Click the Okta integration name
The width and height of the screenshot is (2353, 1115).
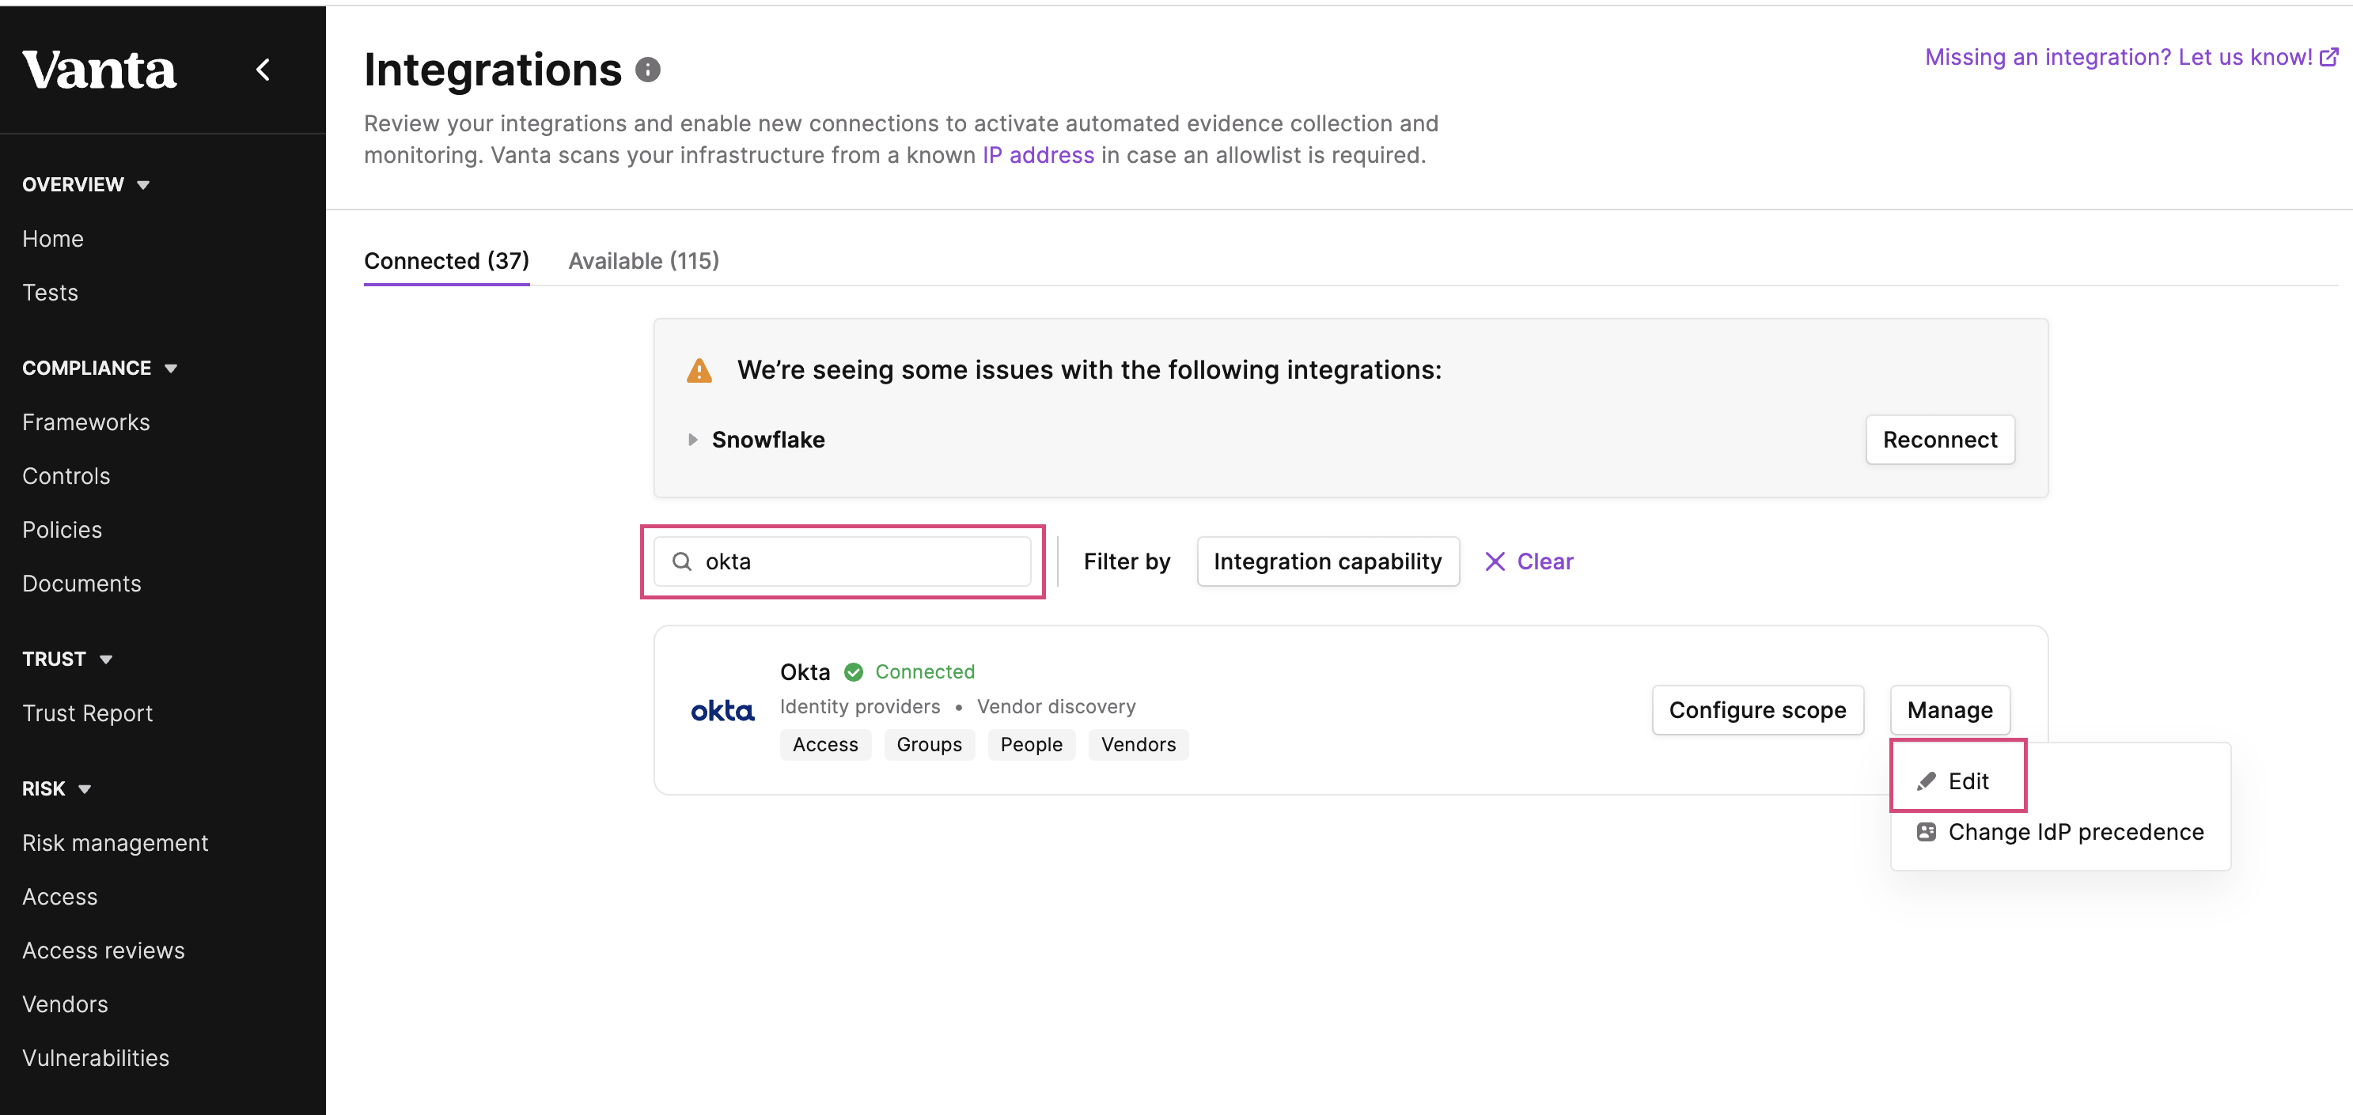(805, 673)
